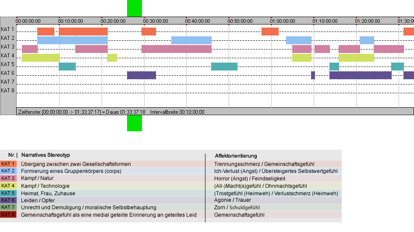Select the teal KAT 5 segment after 00:10
The height and width of the screenshot is (232, 414).
coord(67,66)
